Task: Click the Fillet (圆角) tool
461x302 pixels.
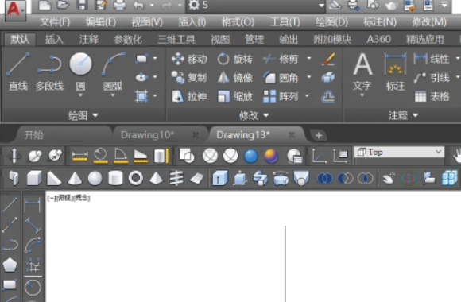Action: (x=281, y=78)
